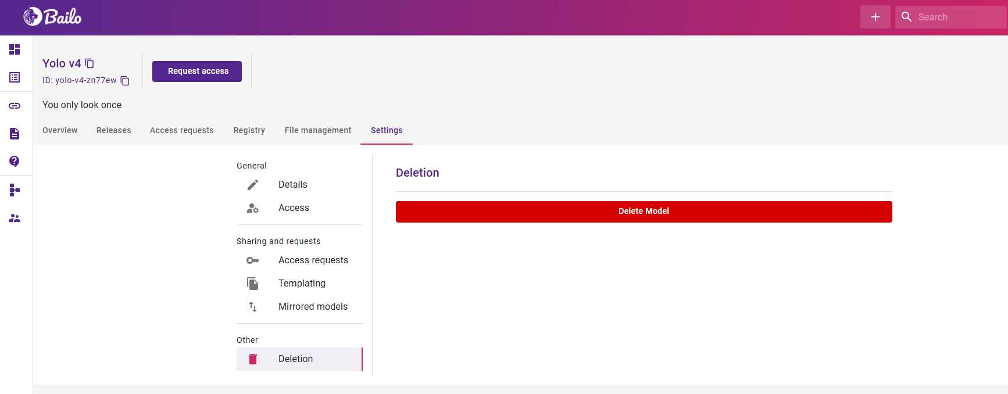
Task: Click the Deletion section heading
Action: [417, 173]
